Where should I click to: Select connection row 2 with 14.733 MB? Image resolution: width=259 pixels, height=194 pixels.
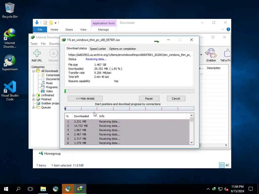point(127,126)
